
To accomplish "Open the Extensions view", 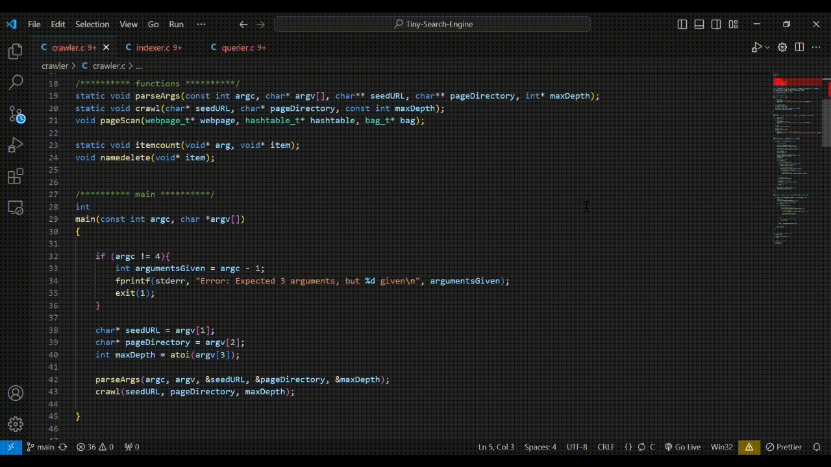I will point(16,176).
